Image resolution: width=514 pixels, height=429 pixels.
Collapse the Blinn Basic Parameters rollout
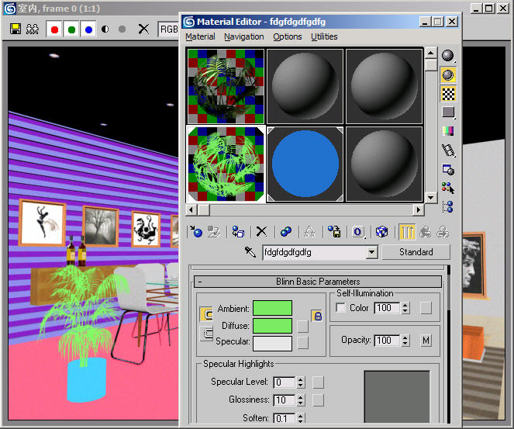pyautogui.click(x=318, y=282)
